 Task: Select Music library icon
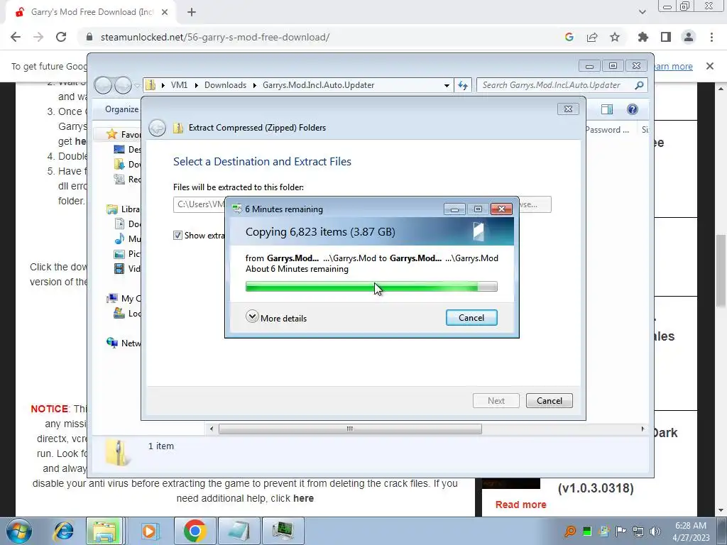click(x=119, y=238)
